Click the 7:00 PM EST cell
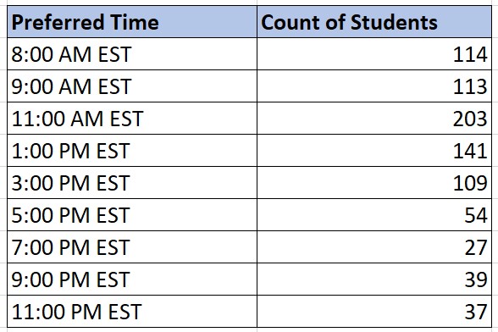This screenshot has width=498, height=332. [x=132, y=246]
